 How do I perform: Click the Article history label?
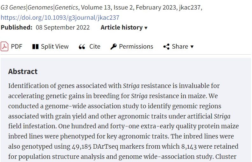(122, 27)
